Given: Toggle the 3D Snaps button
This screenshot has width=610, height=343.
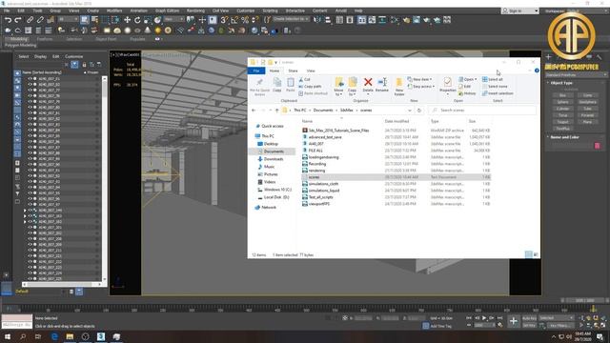Looking at the screenshot, I should point(225,20).
